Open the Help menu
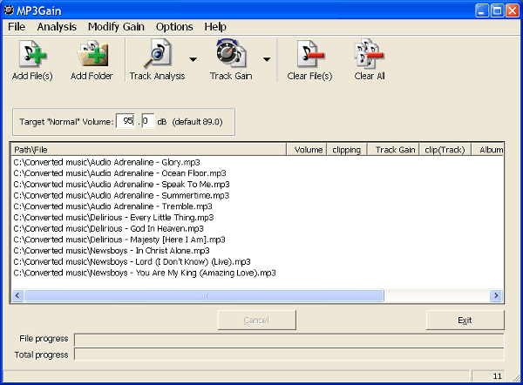Viewport: 523px width, 385px height. coord(215,27)
